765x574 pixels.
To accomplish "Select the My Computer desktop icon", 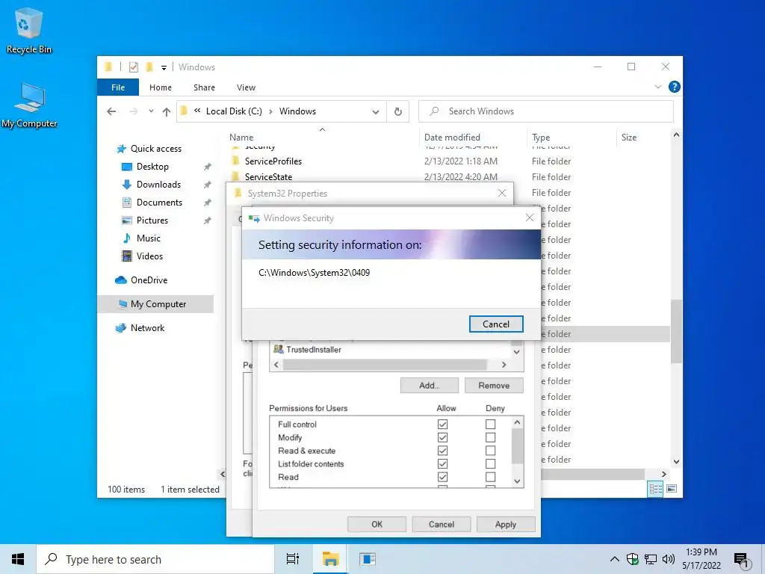I will pyautogui.click(x=29, y=105).
